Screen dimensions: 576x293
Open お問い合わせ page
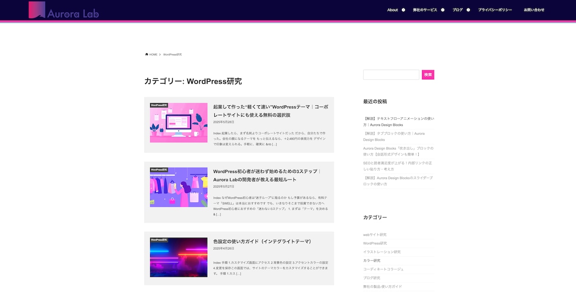(534, 10)
